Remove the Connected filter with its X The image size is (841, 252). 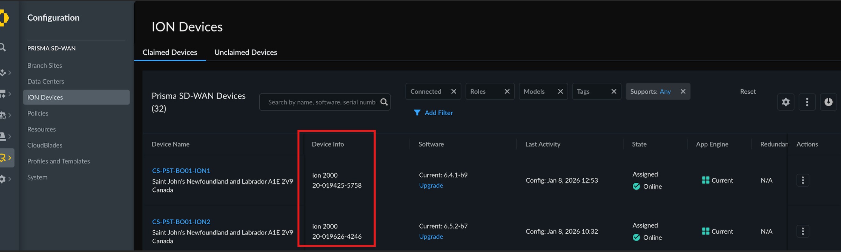coord(454,92)
